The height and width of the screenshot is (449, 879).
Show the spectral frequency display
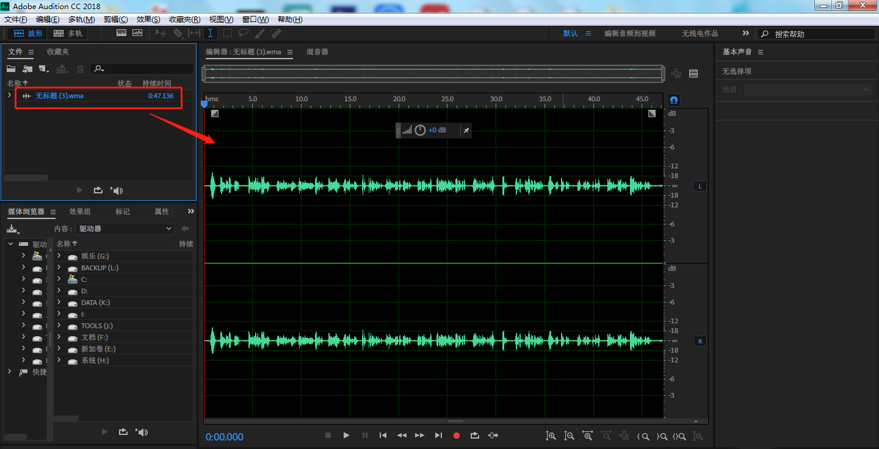(x=121, y=34)
